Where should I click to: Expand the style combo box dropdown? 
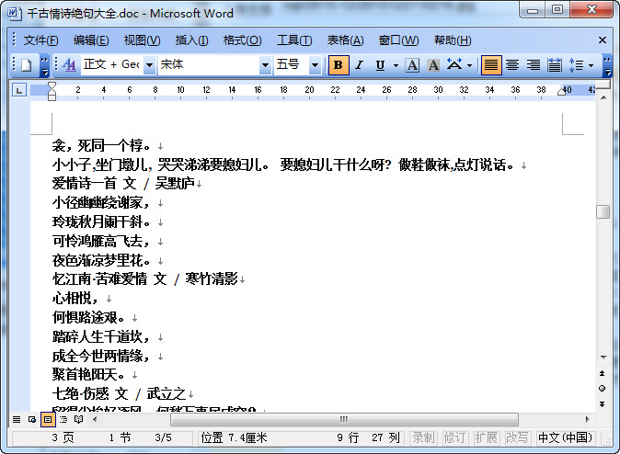coord(149,65)
